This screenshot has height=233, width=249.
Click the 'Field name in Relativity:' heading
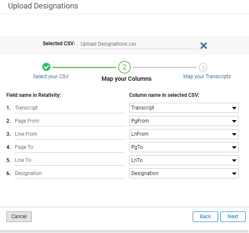pyautogui.click(x=34, y=95)
